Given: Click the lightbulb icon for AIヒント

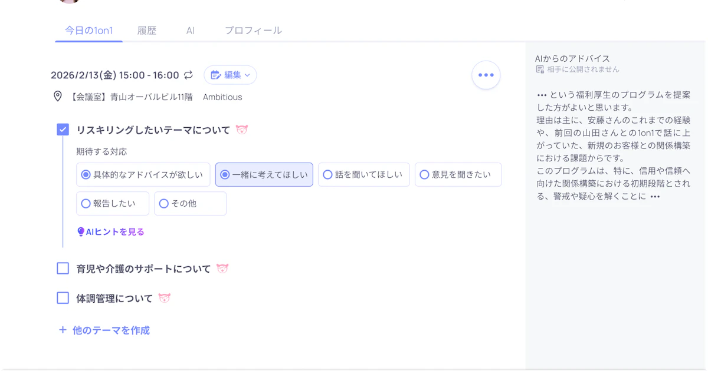Looking at the screenshot, I should pos(81,232).
